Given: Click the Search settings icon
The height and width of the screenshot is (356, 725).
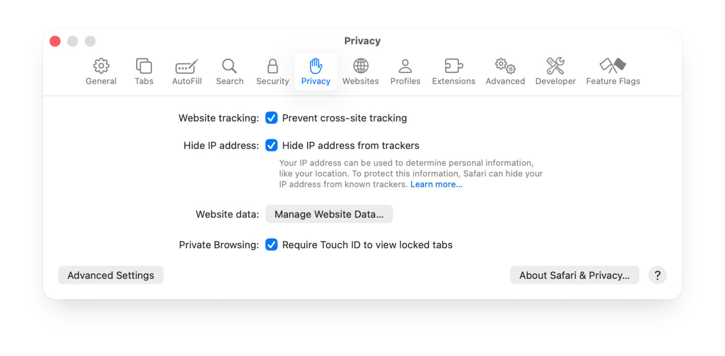Looking at the screenshot, I should (229, 71).
